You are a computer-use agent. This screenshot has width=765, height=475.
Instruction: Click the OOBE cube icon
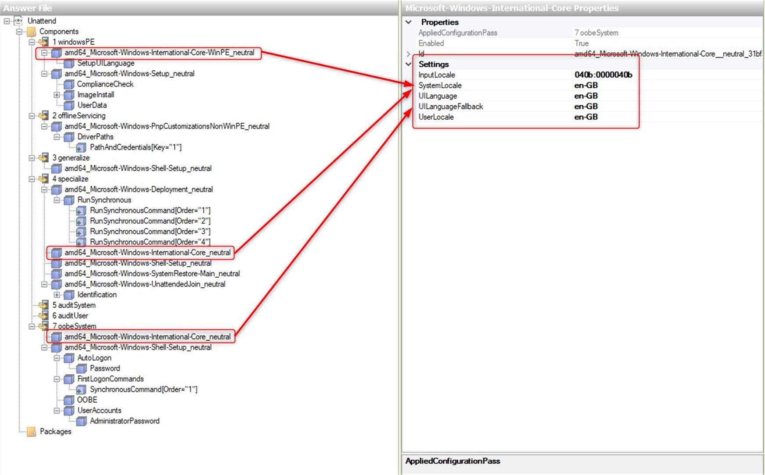click(x=69, y=400)
